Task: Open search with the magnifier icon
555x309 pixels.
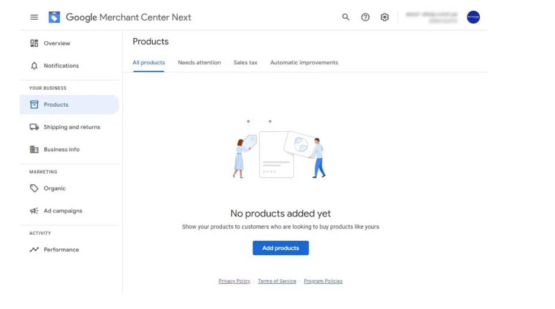Action: (346, 17)
